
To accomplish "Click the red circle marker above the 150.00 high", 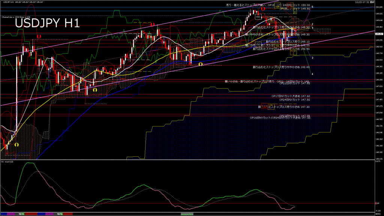I will pyautogui.click(x=263, y=8).
